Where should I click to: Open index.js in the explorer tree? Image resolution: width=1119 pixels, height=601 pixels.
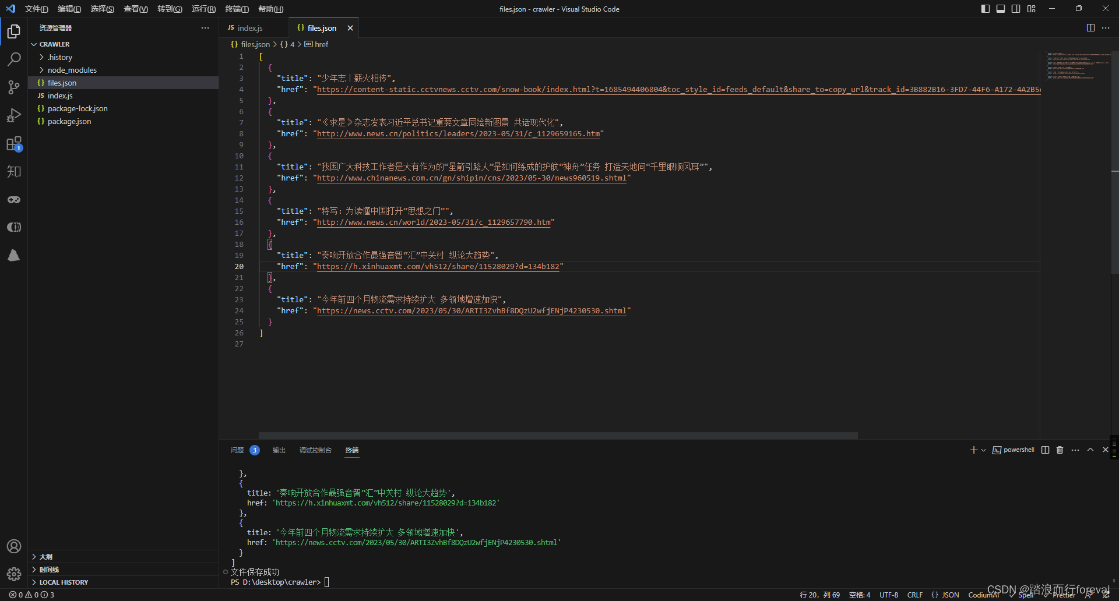click(x=123, y=96)
